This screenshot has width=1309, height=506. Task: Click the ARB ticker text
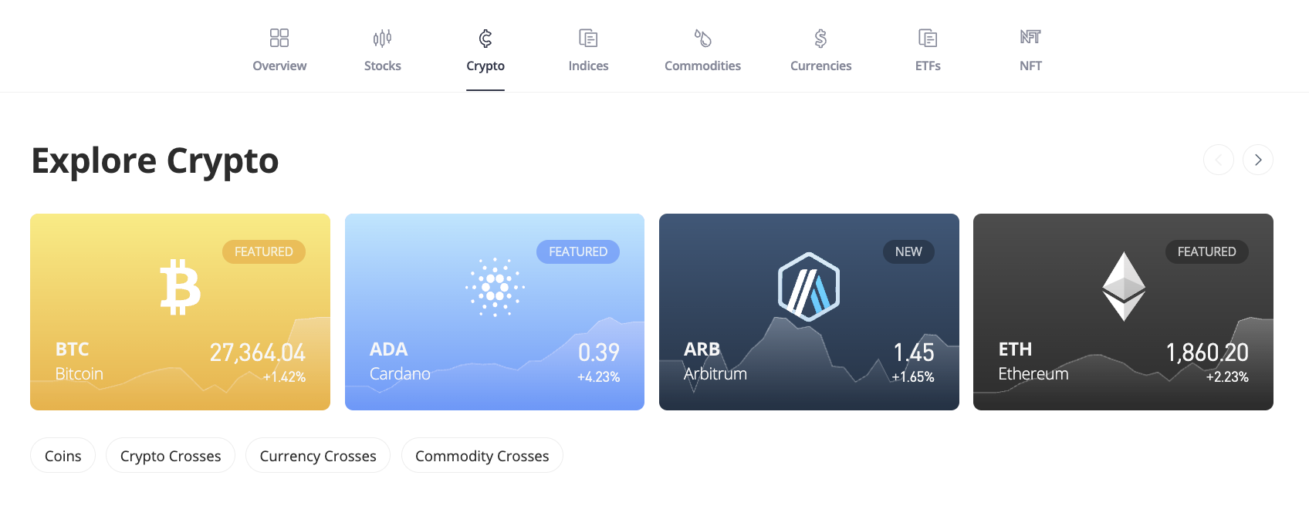pyautogui.click(x=702, y=349)
